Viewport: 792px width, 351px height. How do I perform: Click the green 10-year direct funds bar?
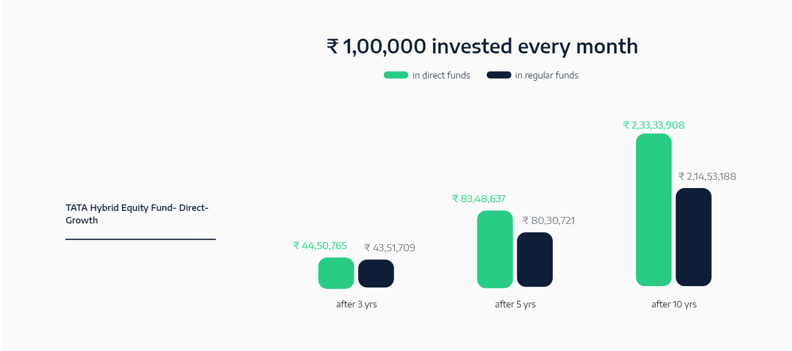pyautogui.click(x=654, y=210)
